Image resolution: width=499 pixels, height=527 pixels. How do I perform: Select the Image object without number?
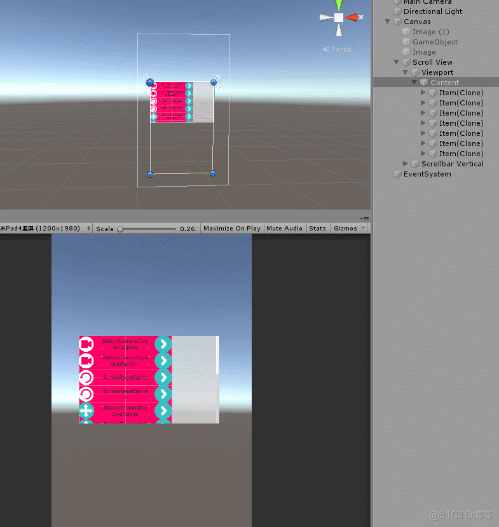[x=424, y=52]
